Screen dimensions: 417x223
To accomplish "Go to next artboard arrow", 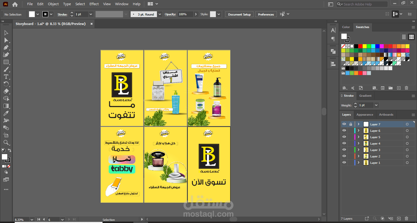I will (x=69, y=219).
